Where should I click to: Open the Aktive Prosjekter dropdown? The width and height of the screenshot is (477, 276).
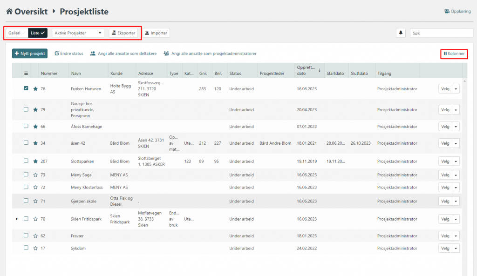(x=78, y=33)
